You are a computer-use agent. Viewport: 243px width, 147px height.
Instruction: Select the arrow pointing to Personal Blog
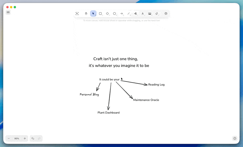(x=98, y=87)
